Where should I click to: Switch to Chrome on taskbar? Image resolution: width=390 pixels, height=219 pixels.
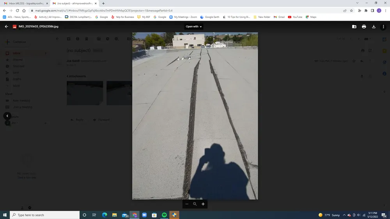[x=135, y=215]
